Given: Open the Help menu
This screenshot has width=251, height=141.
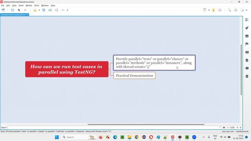Looking at the screenshot, I should pyautogui.click(x=53, y=5).
